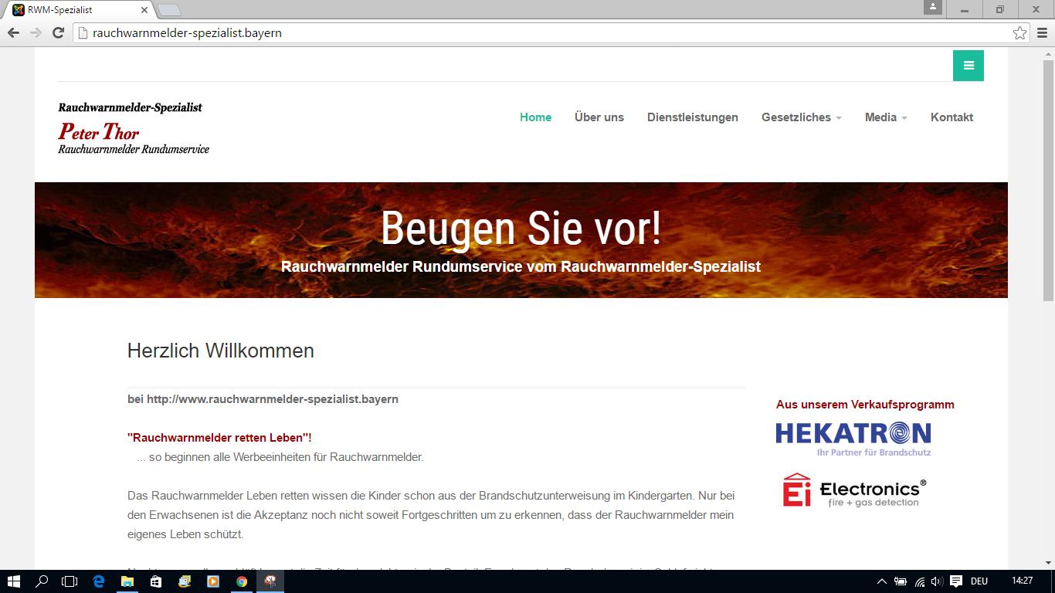Expand the Gesetzliches dropdown menu
The width and height of the screenshot is (1055, 593).
[801, 117]
